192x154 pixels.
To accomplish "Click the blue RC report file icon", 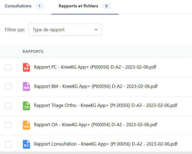I will [26, 144].
